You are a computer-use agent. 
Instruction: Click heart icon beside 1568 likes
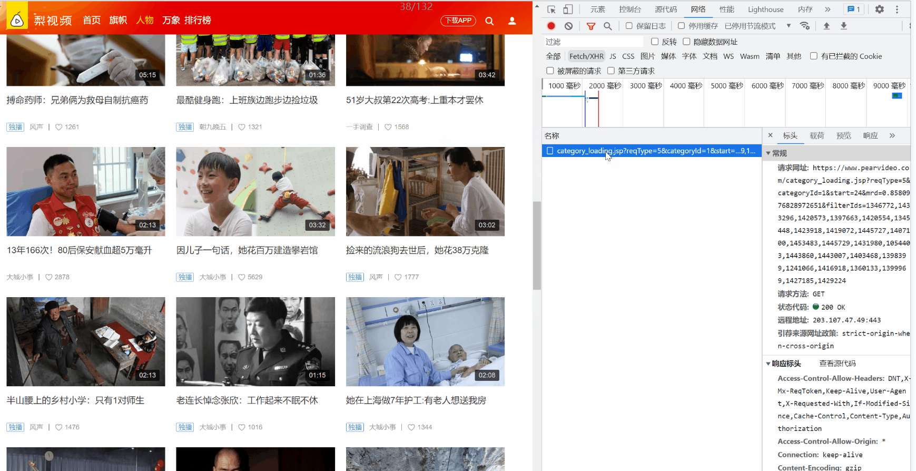coord(388,127)
